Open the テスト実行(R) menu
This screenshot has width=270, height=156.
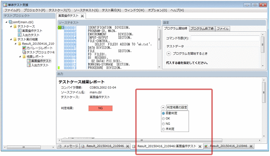click(x=111, y=10)
